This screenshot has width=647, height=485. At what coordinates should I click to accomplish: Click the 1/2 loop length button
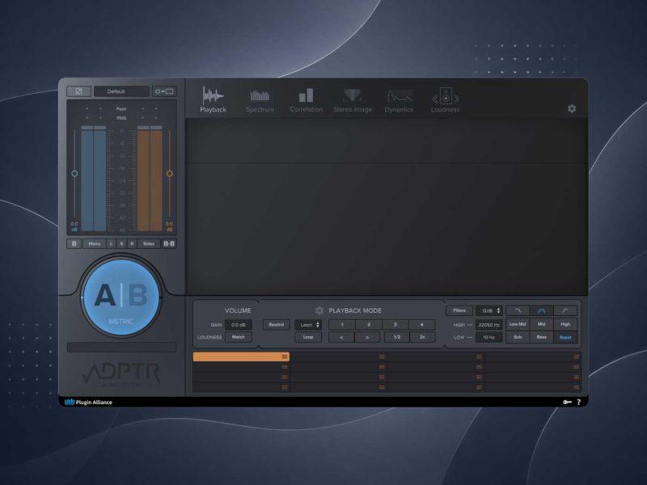[396, 337]
